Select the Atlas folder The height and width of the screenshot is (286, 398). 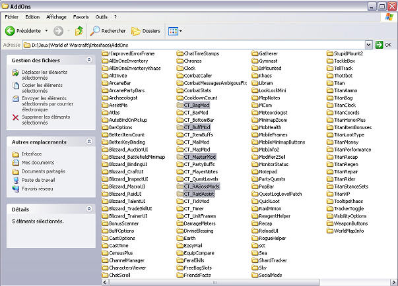(x=114, y=113)
